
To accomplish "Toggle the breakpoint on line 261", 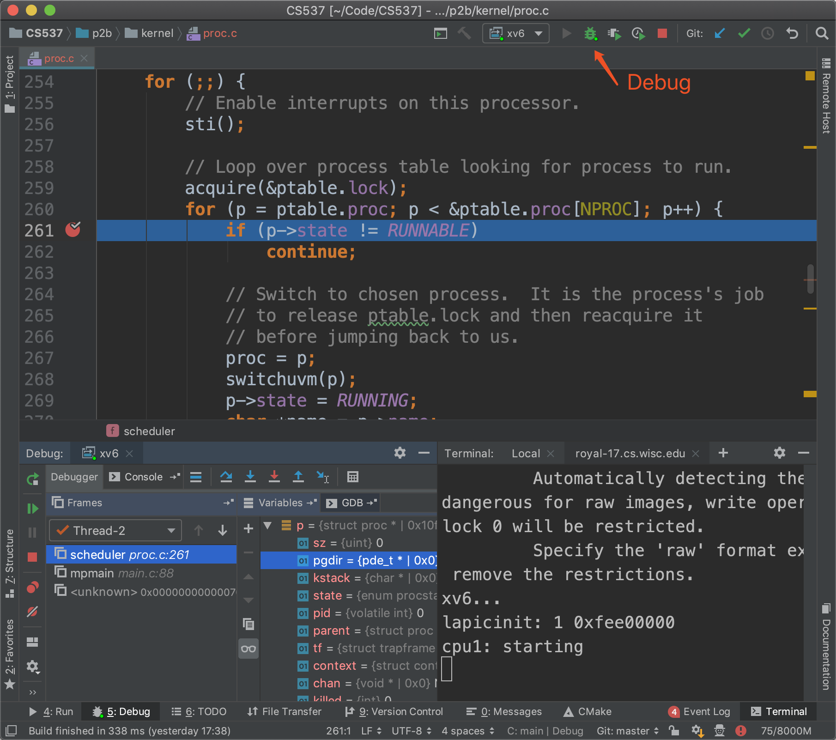I will pyautogui.click(x=73, y=230).
